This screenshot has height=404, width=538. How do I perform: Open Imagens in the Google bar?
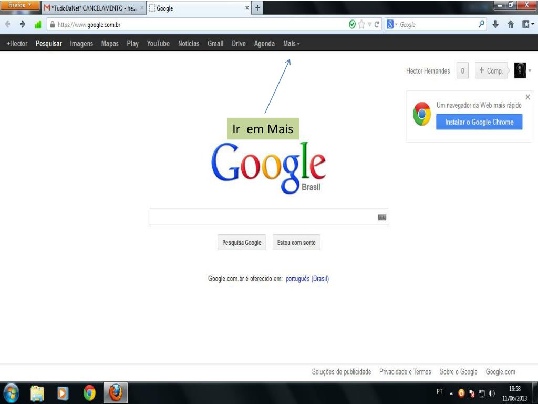coord(81,44)
